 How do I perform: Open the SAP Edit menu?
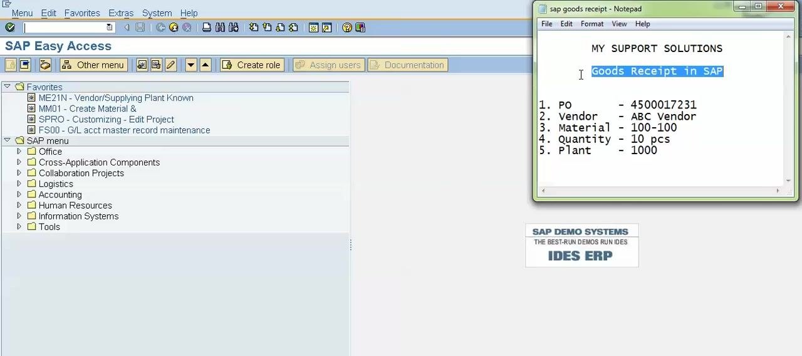coord(48,13)
